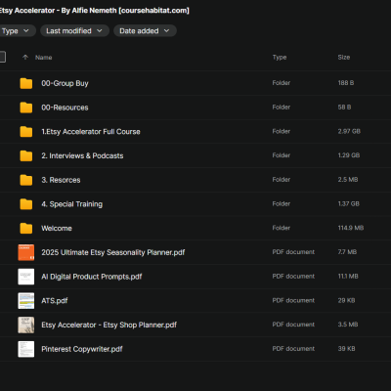Screen dimensions: 391x391
Task: Click the 2. Interviews & Podcasts folder icon
Action: pyautogui.click(x=26, y=155)
